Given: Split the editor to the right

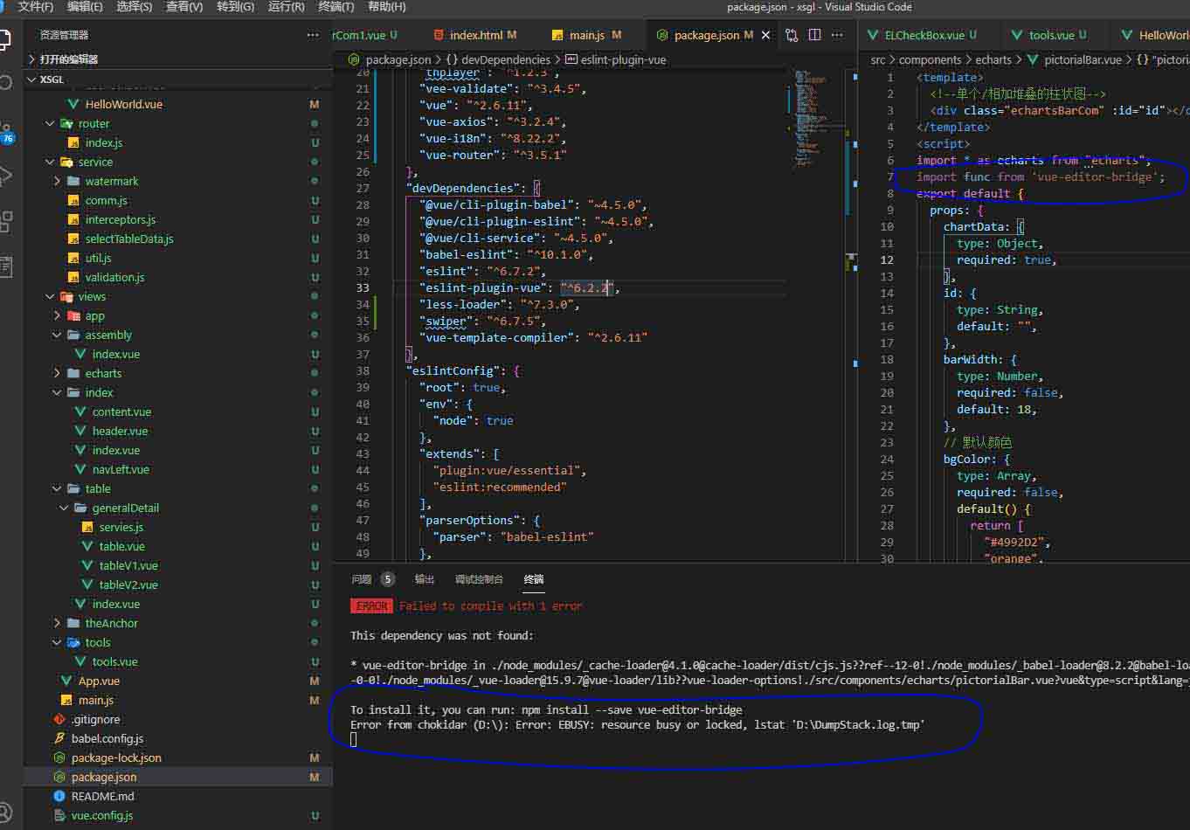Looking at the screenshot, I should coord(814,35).
